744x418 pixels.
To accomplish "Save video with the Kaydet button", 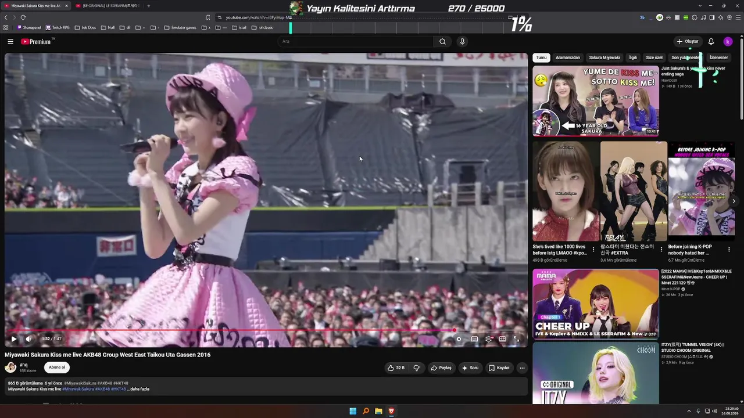I will click(x=499, y=367).
